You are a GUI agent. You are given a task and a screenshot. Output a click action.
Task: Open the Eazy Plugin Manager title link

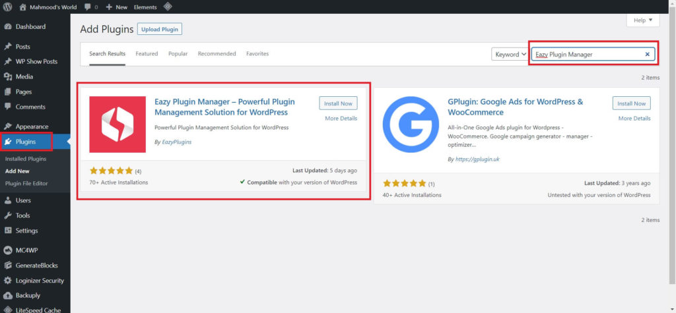pyautogui.click(x=224, y=107)
